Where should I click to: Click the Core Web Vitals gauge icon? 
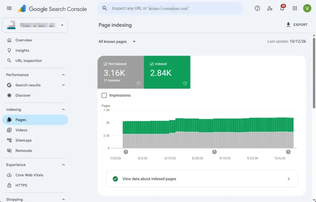pos(9,175)
